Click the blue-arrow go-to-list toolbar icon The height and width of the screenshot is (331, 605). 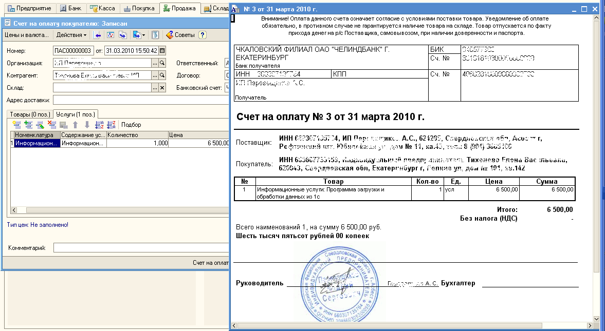tap(97, 35)
